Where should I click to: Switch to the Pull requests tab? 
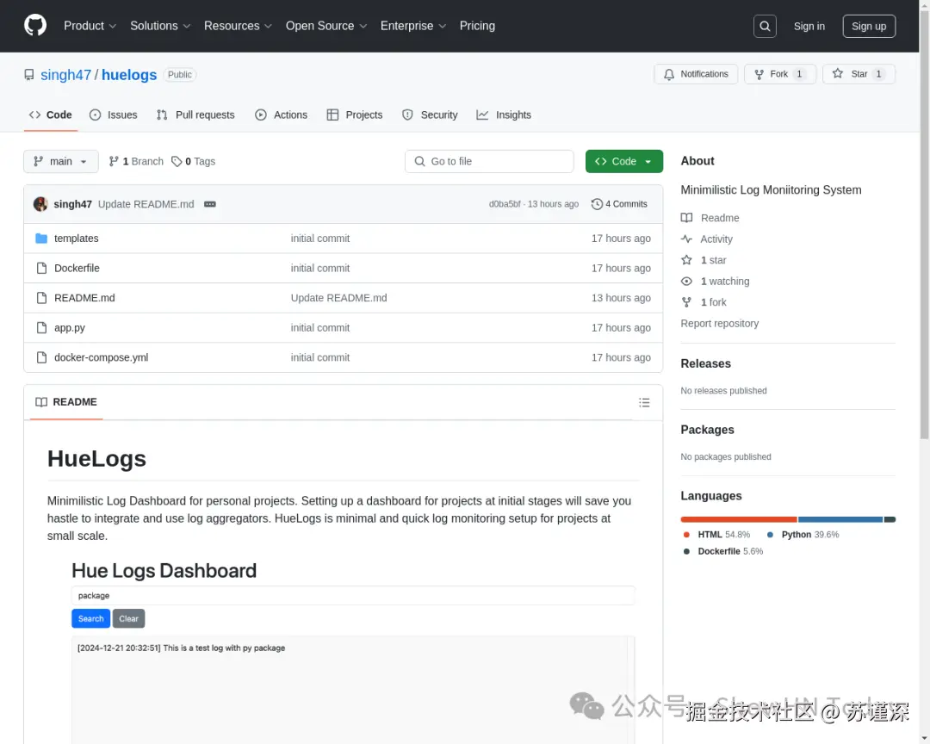[x=195, y=115]
